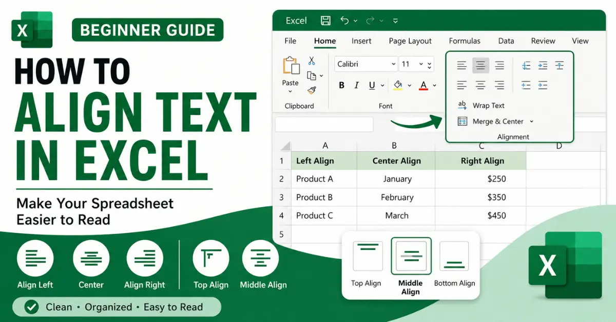Click the ab Wrap Text icon
616x322 pixels.
pos(462,105)
